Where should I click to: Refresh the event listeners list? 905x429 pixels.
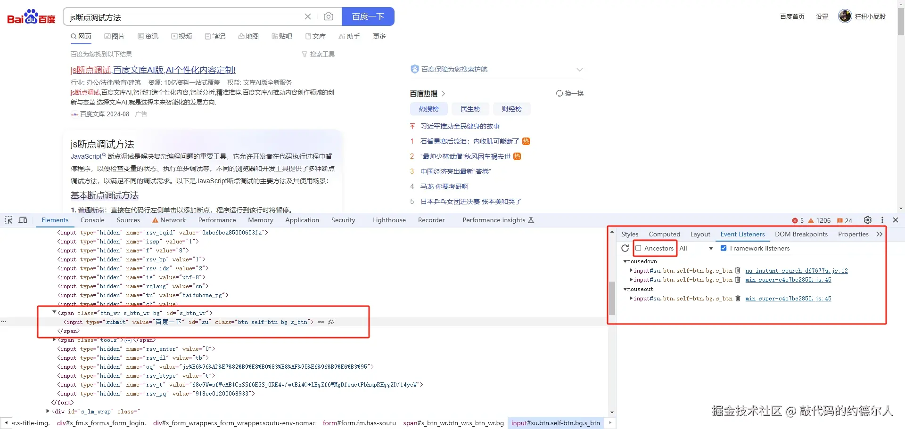pyautogui.click(x=625, y=248)
